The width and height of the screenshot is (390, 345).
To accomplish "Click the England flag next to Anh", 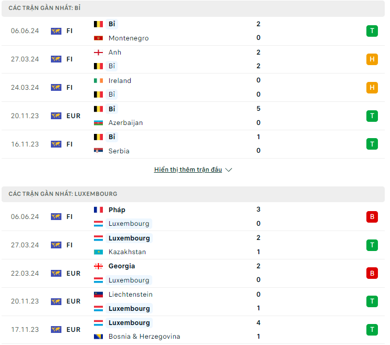I will 98,53.
